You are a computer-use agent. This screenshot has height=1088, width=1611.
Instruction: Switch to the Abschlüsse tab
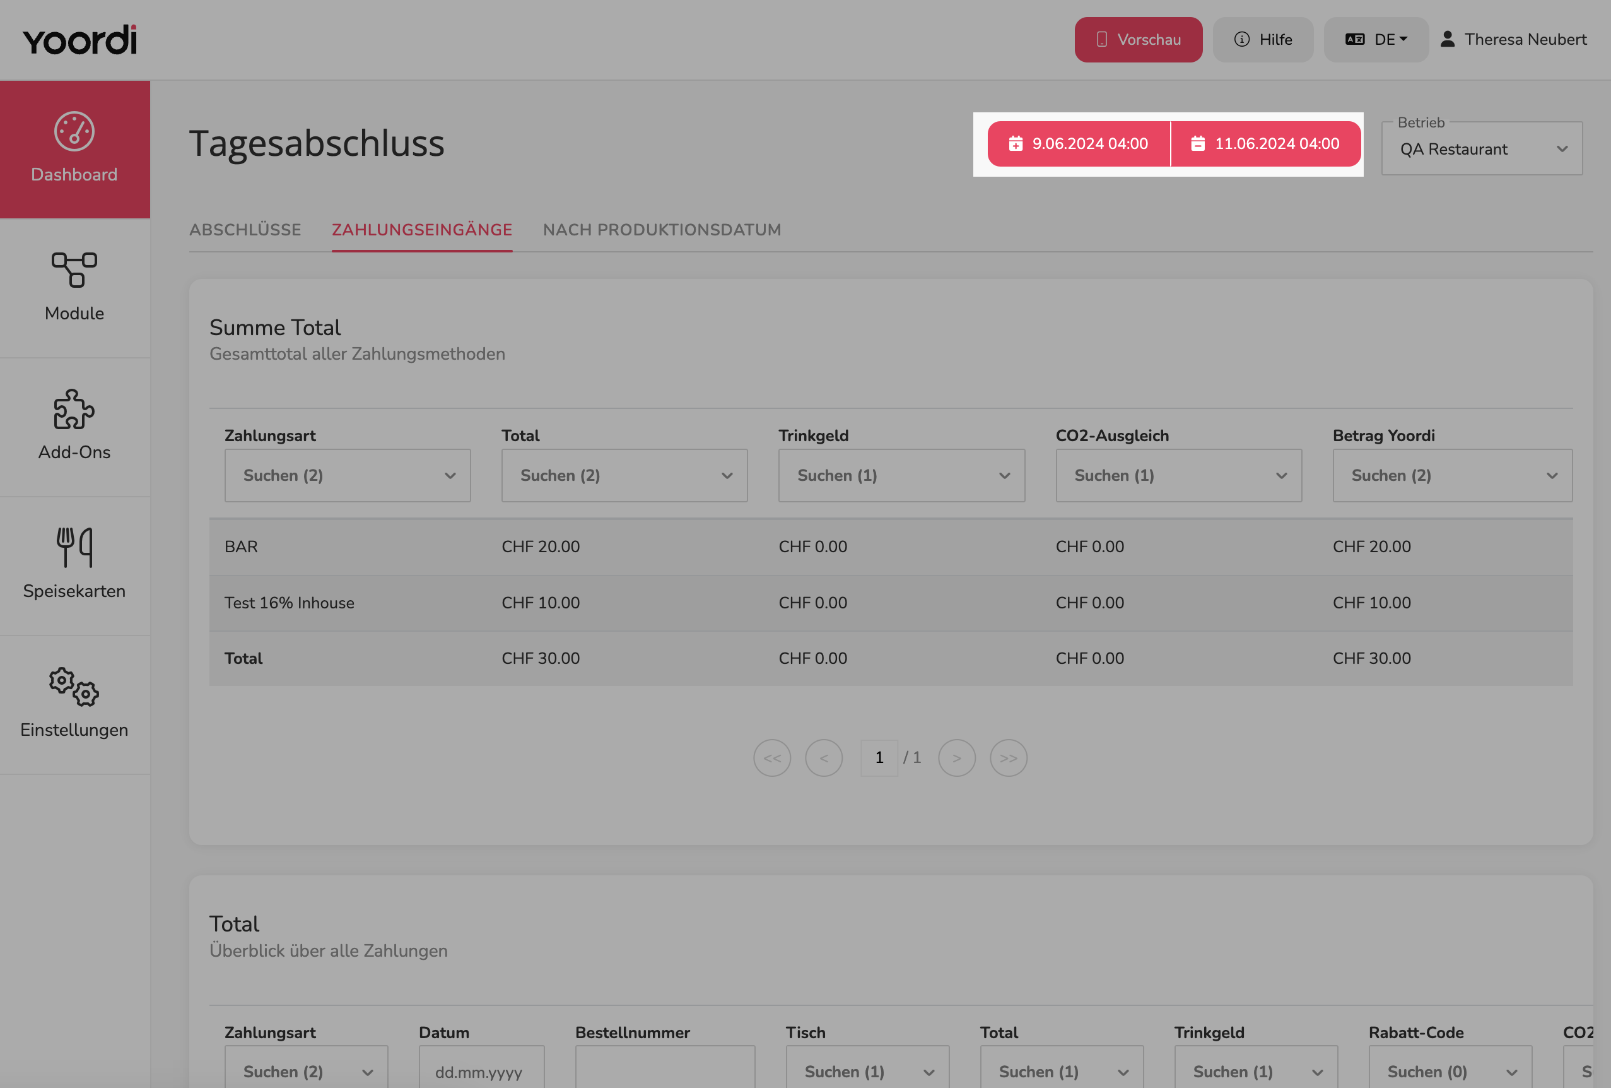(245, 230)
